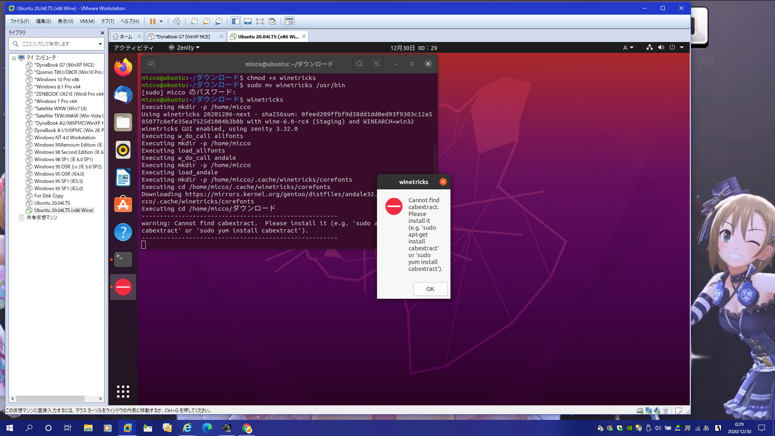
Task: Open LibreOffice Writer from the dock
Action: coord(123,177)
